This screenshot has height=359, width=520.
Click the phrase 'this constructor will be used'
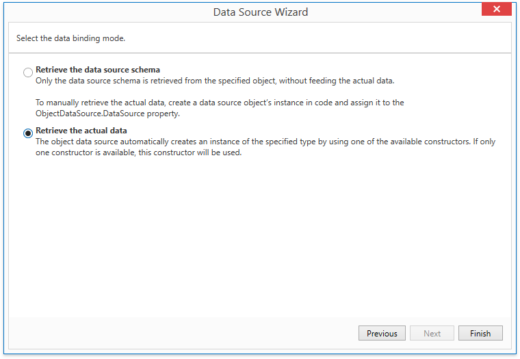click(190, 152)
